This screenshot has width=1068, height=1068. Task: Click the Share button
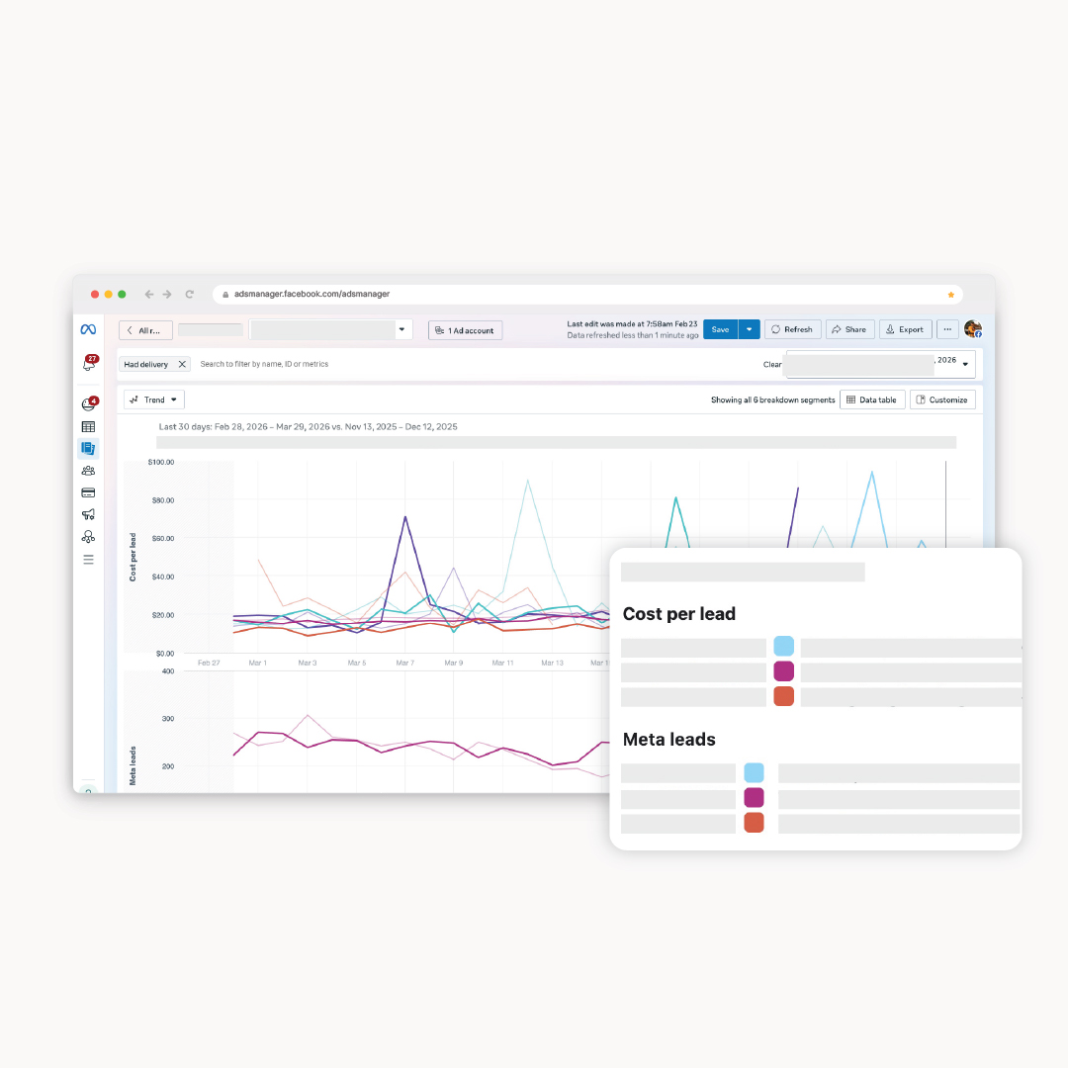[x=848, y=330]
